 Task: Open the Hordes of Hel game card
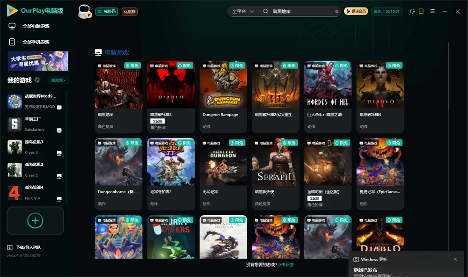(328, 97)
